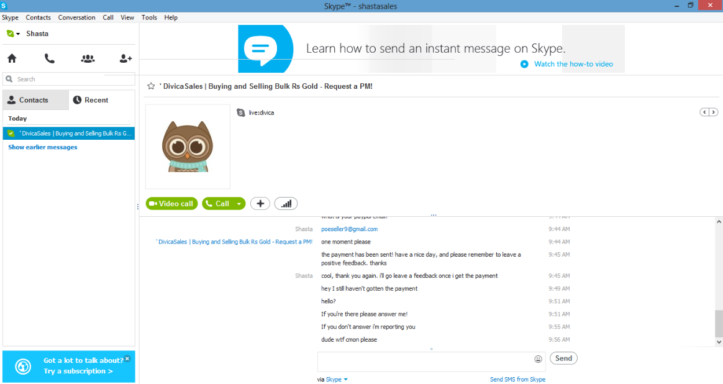723x384 pixels.
Task: Click the play icon for how-to video
Action: click(524, 64)
